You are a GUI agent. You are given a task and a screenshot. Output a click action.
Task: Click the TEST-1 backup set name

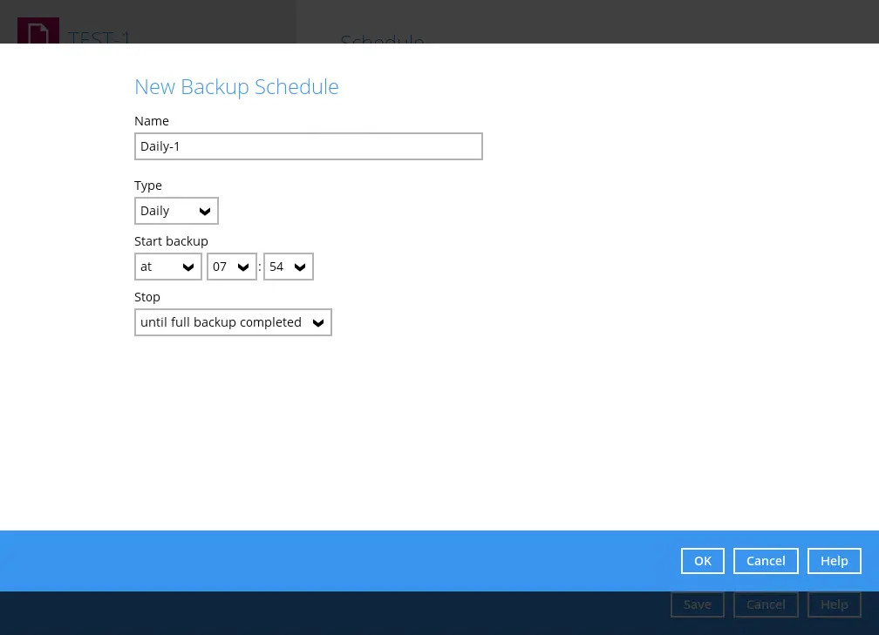[99, 37]
